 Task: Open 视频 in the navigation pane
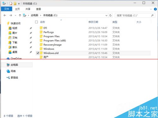[x=15, y=28]
